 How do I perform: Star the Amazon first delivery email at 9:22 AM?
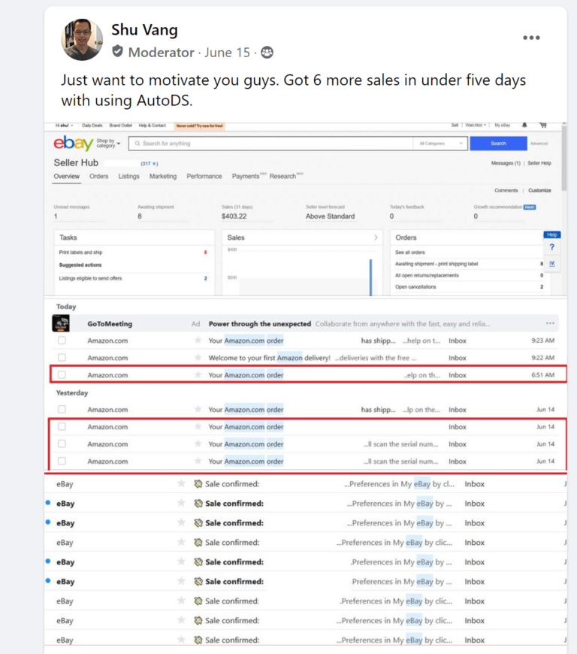198,358
